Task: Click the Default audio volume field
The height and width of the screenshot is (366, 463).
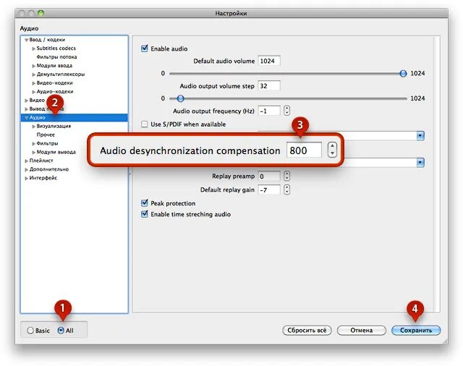Action: (269, 61)
